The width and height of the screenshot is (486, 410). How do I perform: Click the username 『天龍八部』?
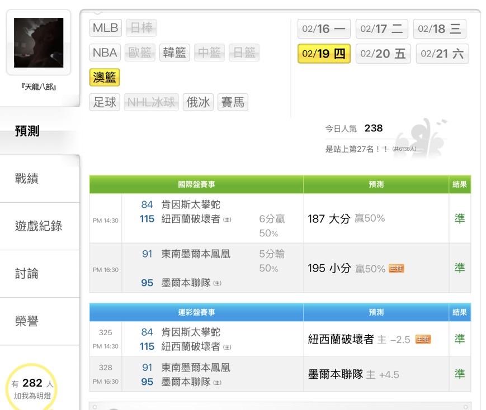(x=39, y=87)
